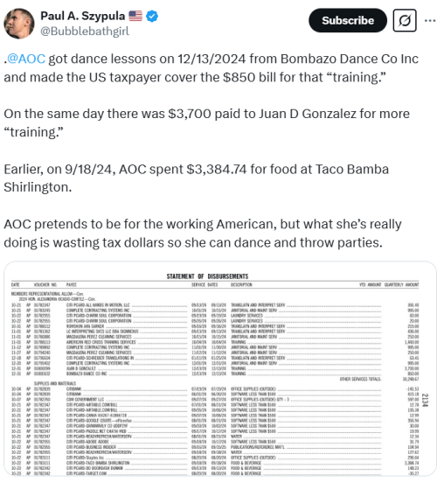The width and height of the screenshot is (437, 489).
Task: Click the Taco Bamba Shirlington row in image
Action: click(215, 463)
